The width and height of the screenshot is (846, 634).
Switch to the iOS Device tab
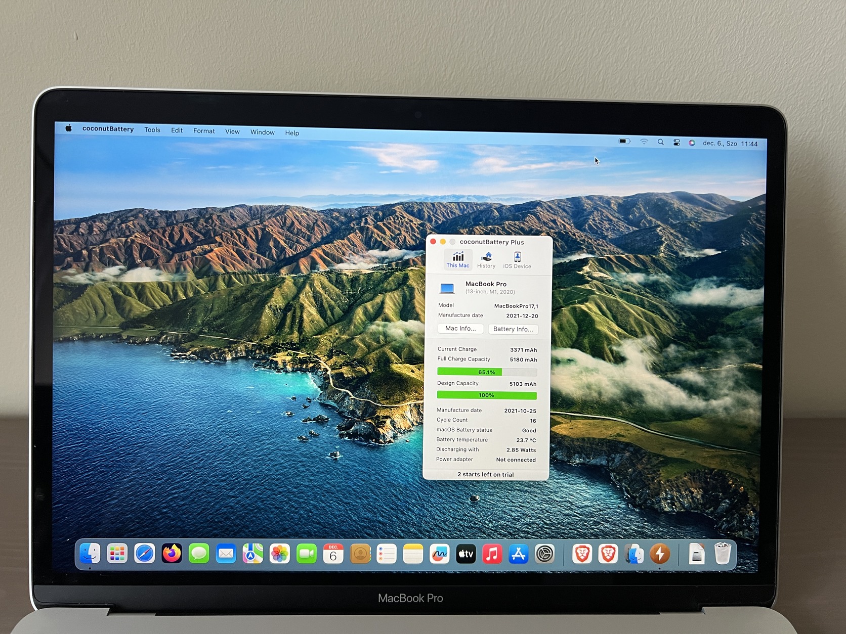point(517,261)
